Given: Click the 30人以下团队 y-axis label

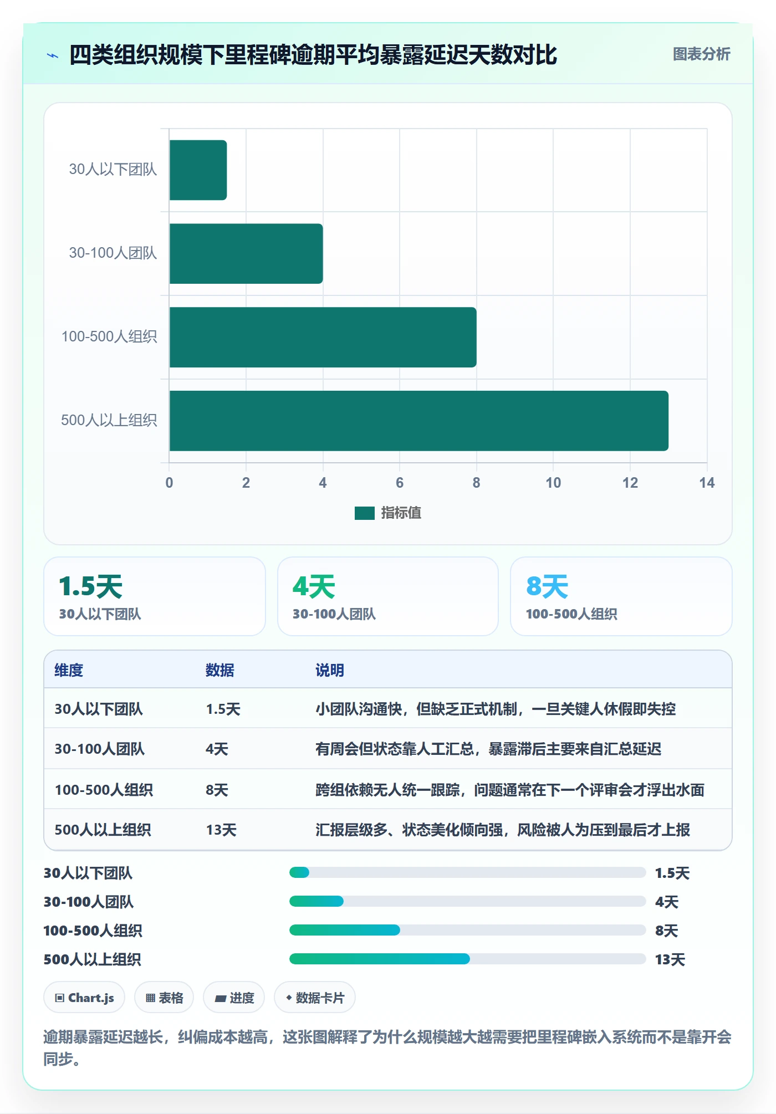Looking at the screenshot, I should 113,170.
